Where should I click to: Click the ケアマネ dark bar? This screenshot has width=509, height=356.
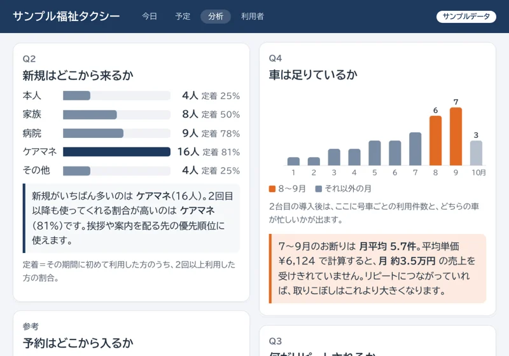tap(116, 152)
